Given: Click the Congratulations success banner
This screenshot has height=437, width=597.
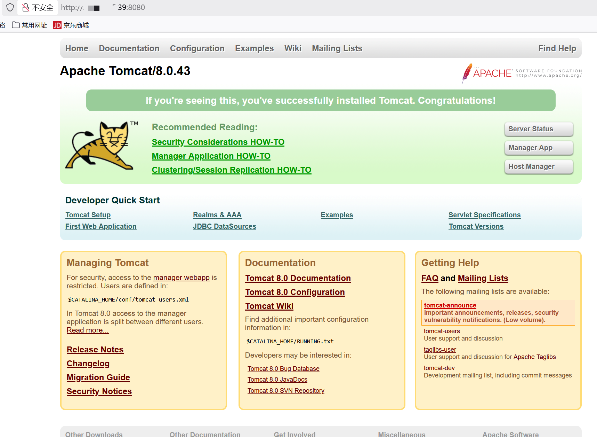Looking at the screenshot, I should pos(321,100).
